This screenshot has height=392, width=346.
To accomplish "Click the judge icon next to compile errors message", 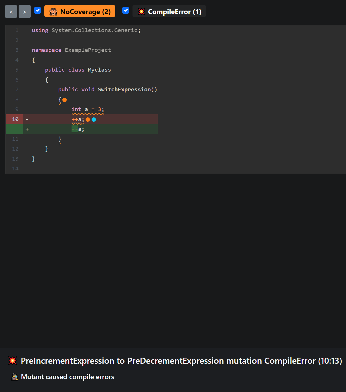I will (x=15, y=377).
